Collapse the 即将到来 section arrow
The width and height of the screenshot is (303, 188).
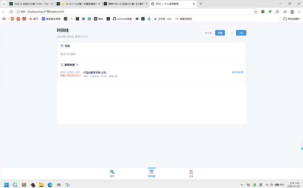pyautogui.click(x=77, y=65)
